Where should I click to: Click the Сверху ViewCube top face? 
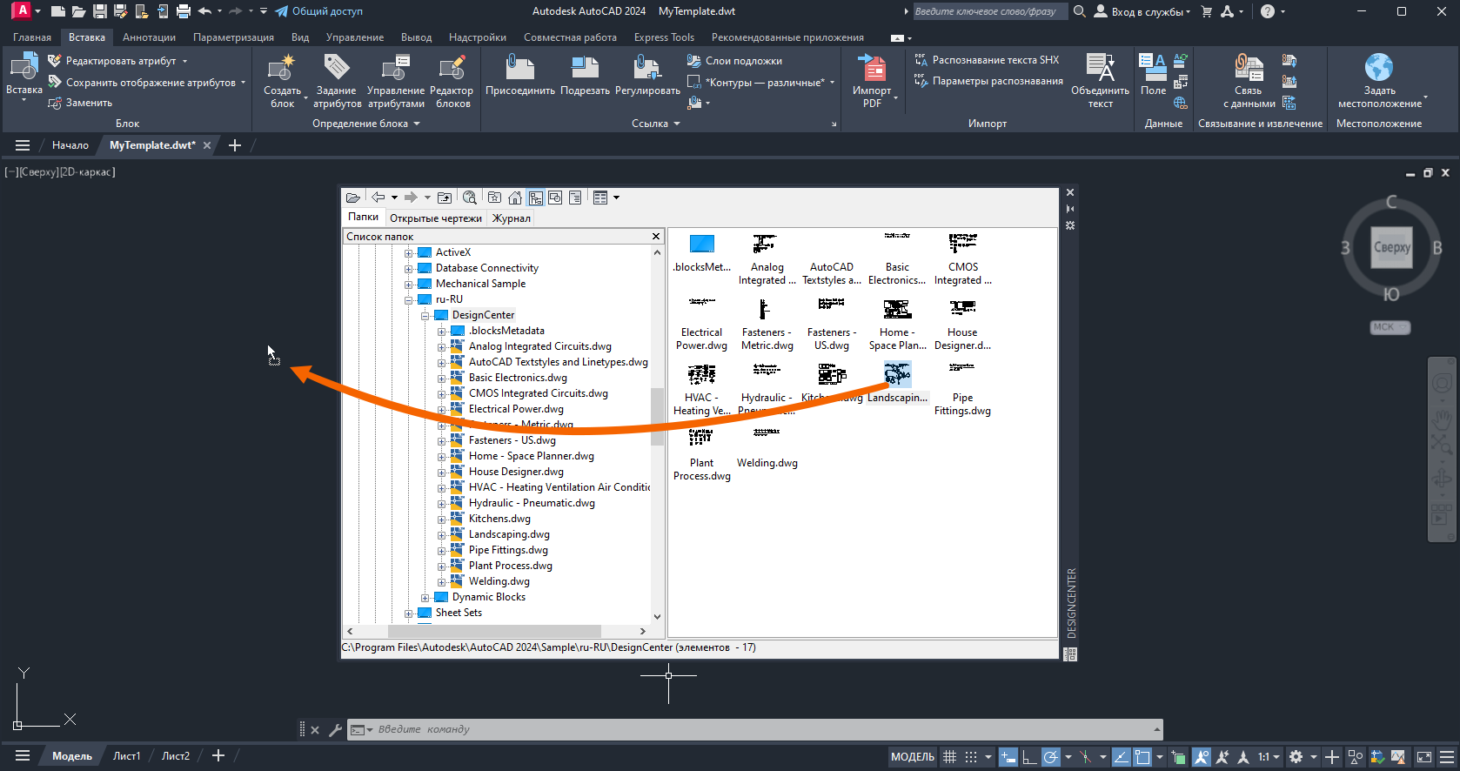(1391, 247)
